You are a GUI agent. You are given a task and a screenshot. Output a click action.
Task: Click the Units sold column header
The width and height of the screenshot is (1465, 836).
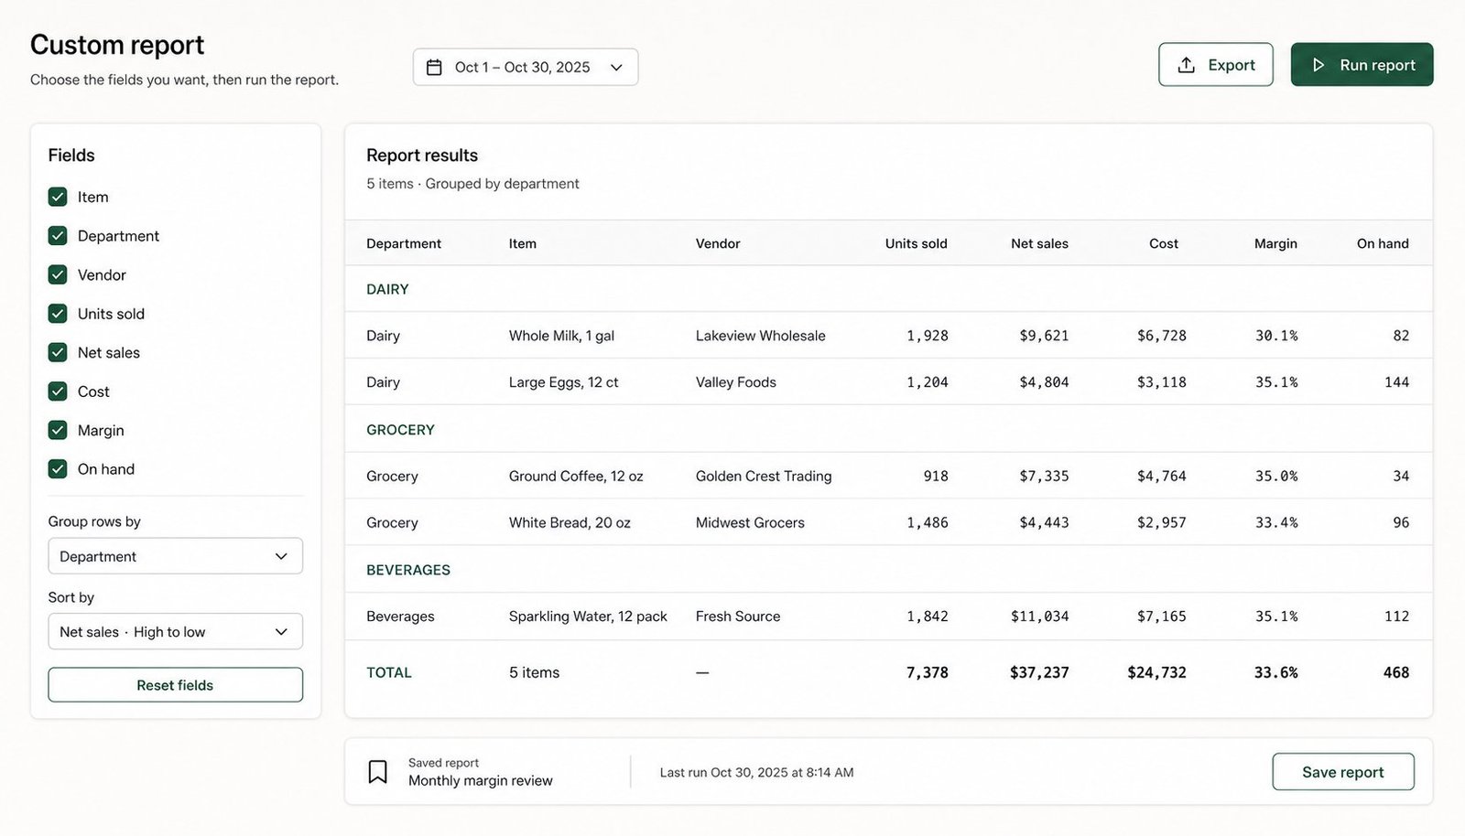pos(916,243)
